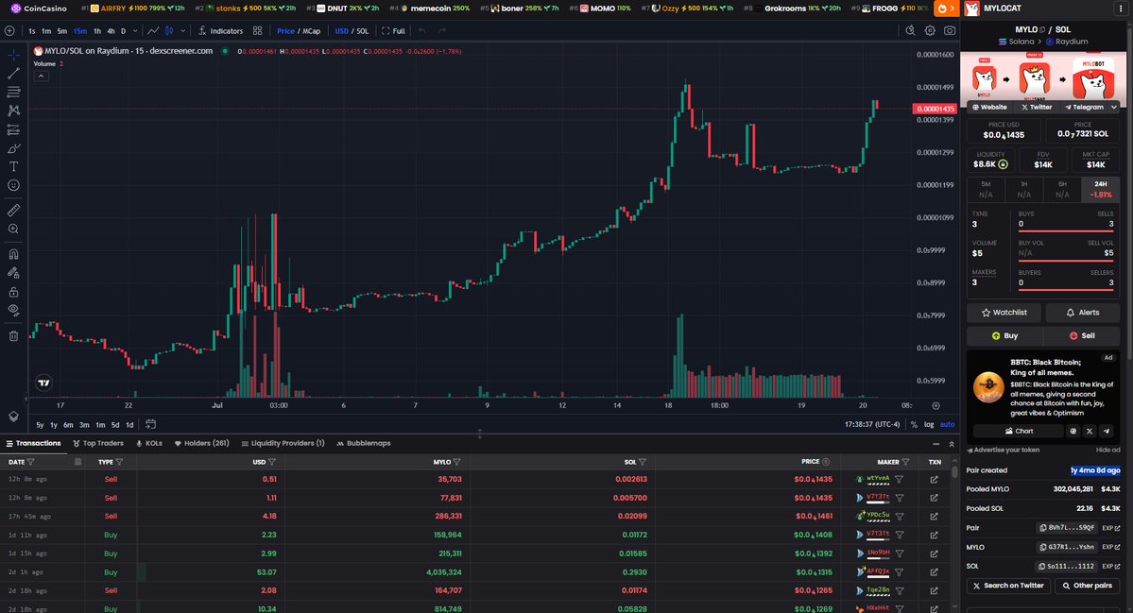Expand more social links chevron
Image resolution: width=1133 pixels, height=613 pixels.
[1113, 107]
